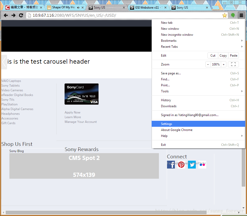
Task: Choose Exit from the Chrome menu
Action: coord(198,145)
